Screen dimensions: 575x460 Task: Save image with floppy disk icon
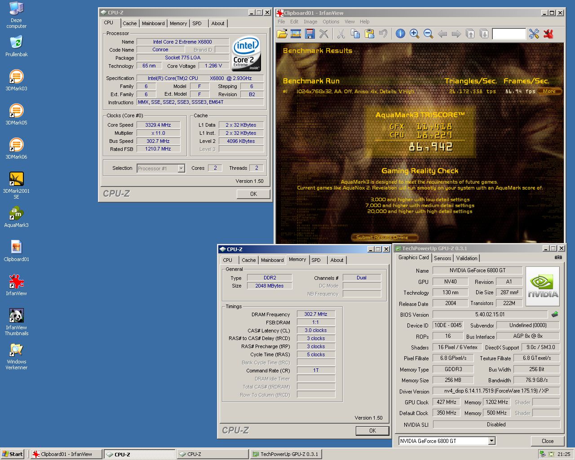[x=310, y=34]
